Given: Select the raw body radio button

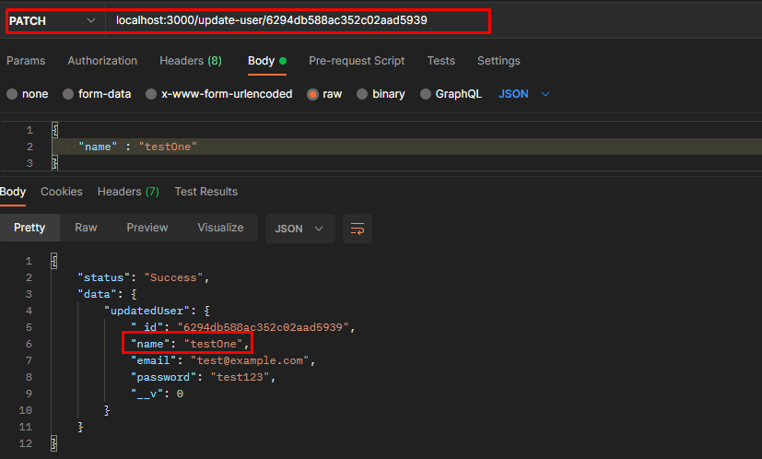Looking at the screenshot, I should click(313, 94).
